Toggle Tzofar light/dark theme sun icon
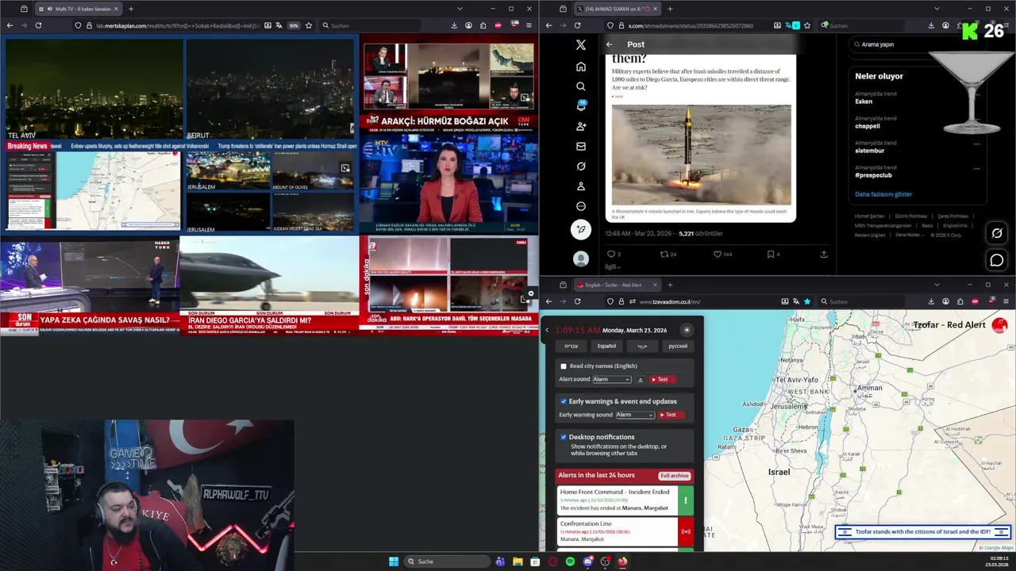The width and height of the screenshot is (1016, 571). click(x=687, y=330)
